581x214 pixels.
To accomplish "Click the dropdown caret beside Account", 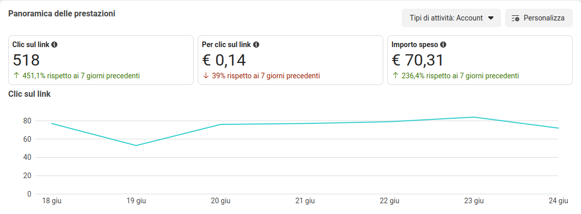I will (491, 18).
